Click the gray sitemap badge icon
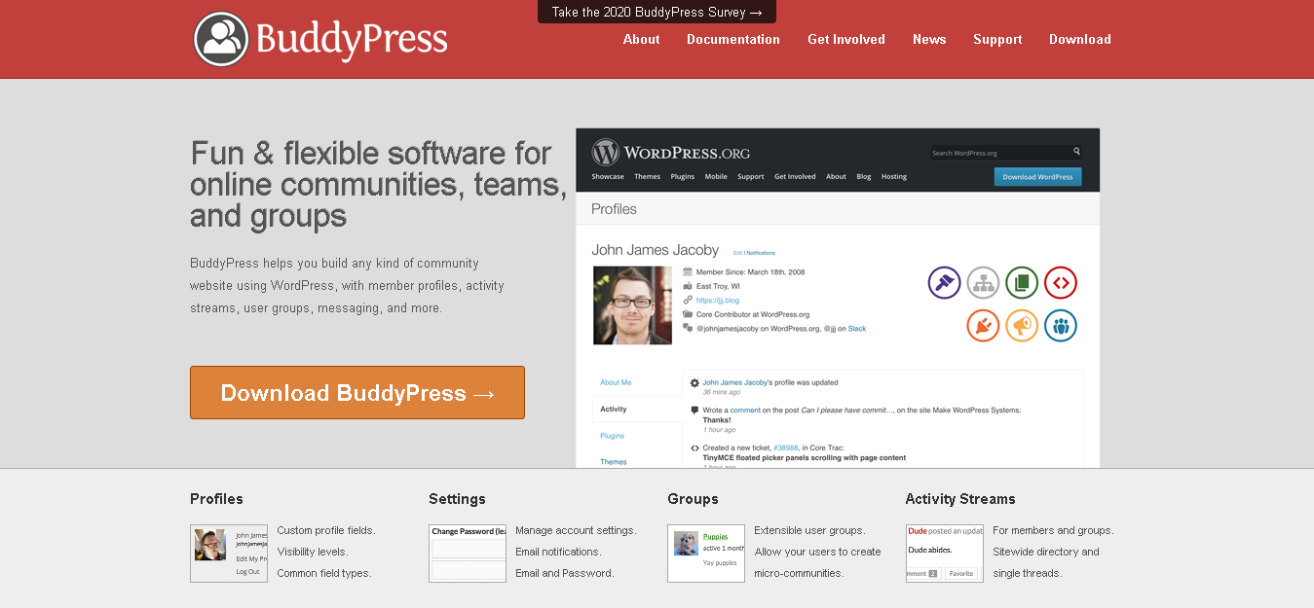The image size is (1314, 608). click(x=983, y=283)
